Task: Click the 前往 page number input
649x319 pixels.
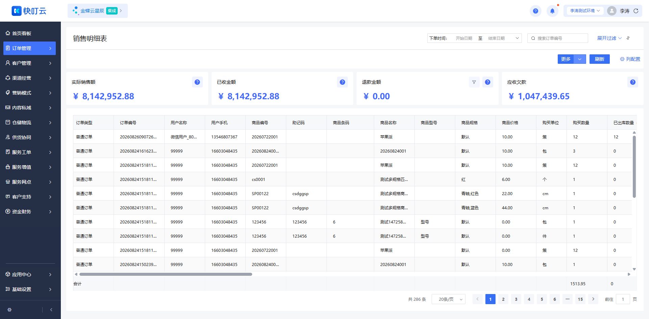Action: tap(623, 299)
